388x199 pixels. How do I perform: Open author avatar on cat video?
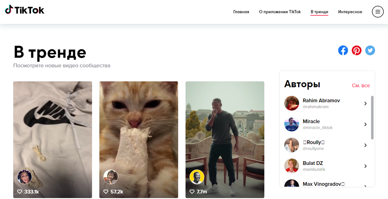[111, 177]
